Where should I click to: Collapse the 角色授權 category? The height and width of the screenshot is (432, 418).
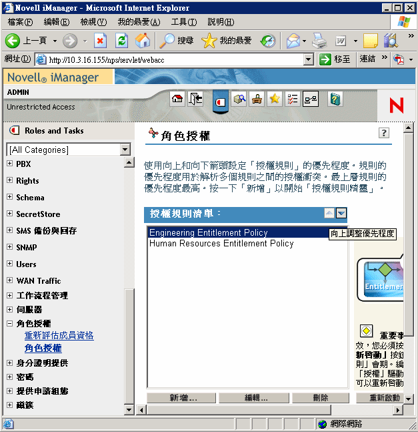pos(9,323)
